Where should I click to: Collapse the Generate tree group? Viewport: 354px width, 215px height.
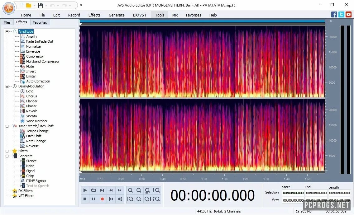click(7, 156)
